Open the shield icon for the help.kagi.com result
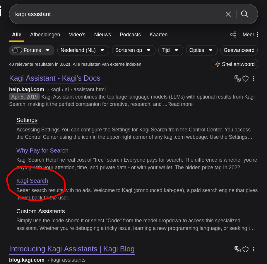The width and height of the screenshot is (267, 264). point(245,78)
